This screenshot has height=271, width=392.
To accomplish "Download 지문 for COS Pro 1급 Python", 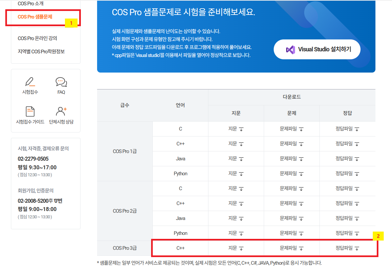I will (x=236, y=174).
